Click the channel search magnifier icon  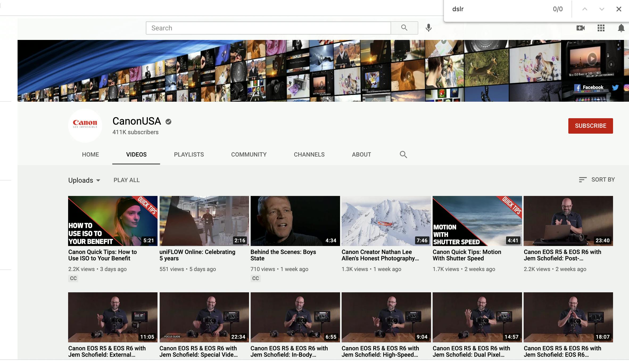(x=403, y=154)
